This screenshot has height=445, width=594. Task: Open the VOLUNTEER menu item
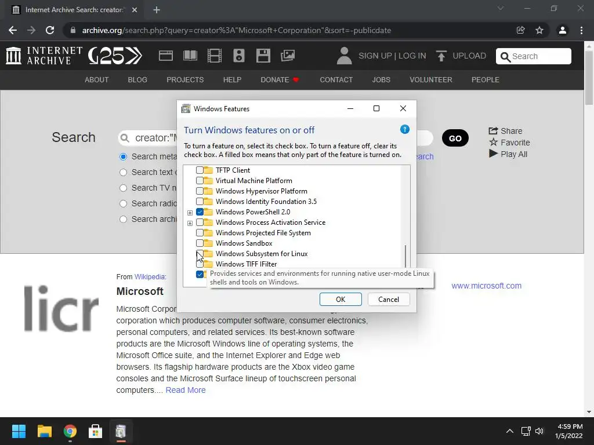click(x=431, y=80)
